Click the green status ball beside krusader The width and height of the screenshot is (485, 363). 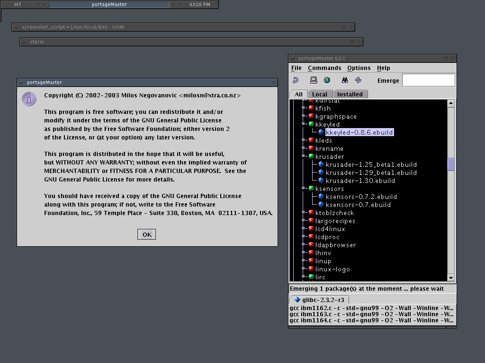click(x=311, y=156)
